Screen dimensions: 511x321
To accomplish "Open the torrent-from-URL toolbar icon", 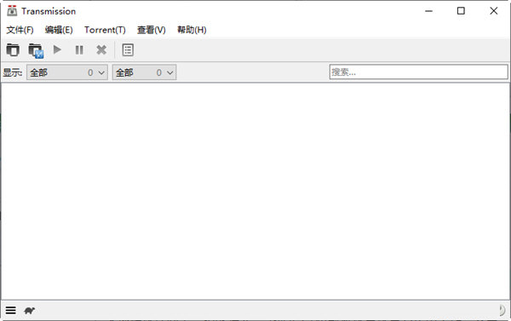I will (x=36, y=50).
